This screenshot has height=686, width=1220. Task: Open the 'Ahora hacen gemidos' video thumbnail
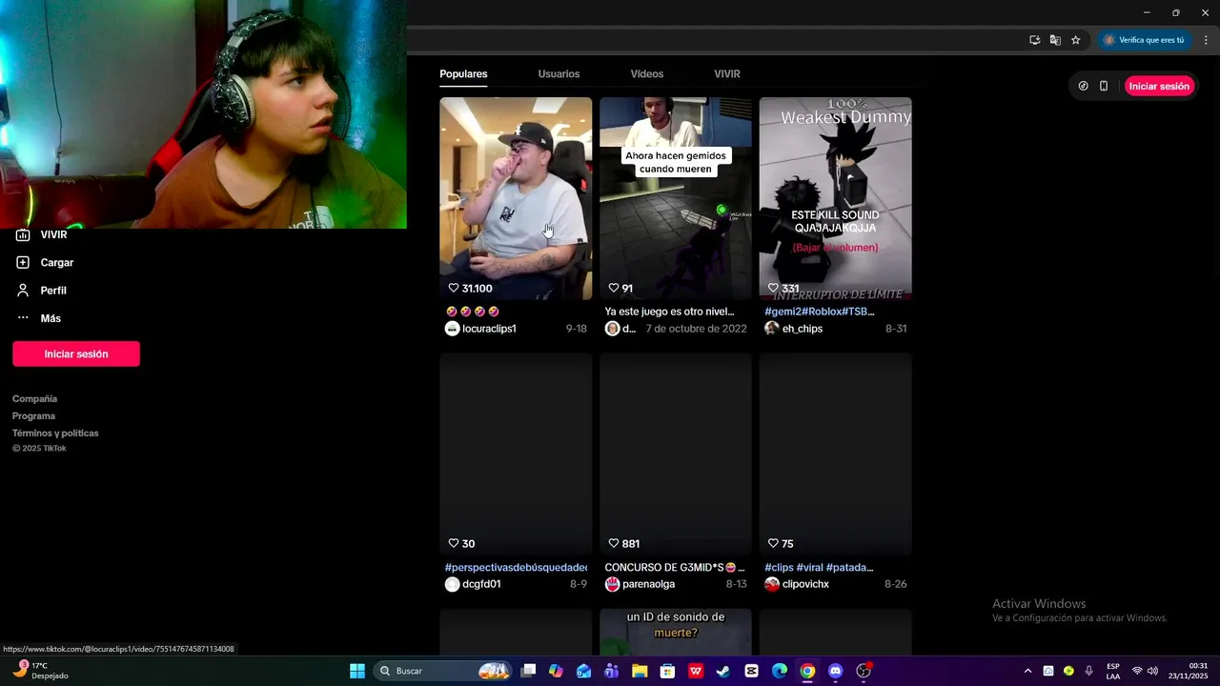click(x=676, y=198)
